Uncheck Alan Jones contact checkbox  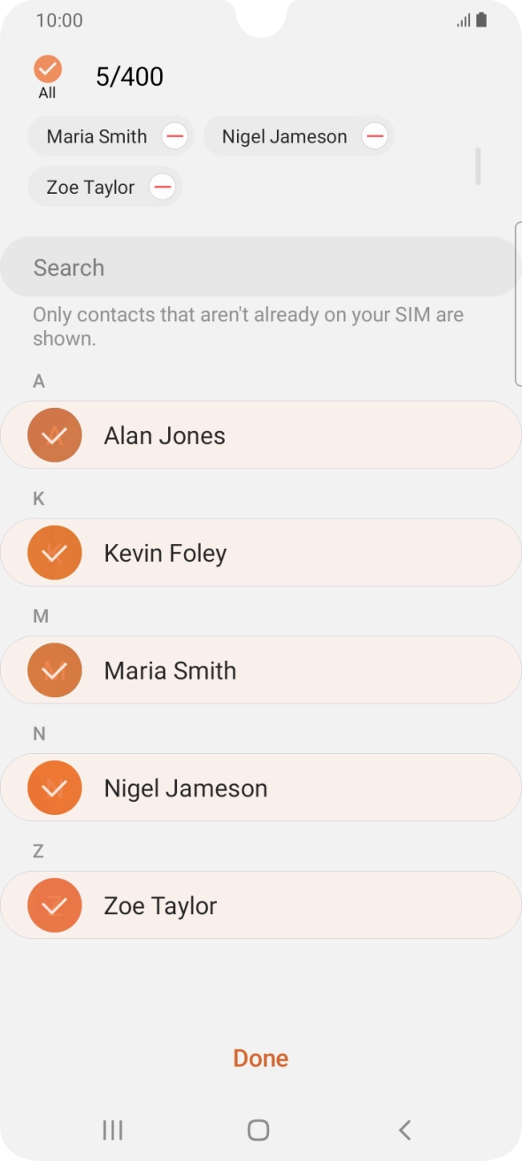[55, 434]
